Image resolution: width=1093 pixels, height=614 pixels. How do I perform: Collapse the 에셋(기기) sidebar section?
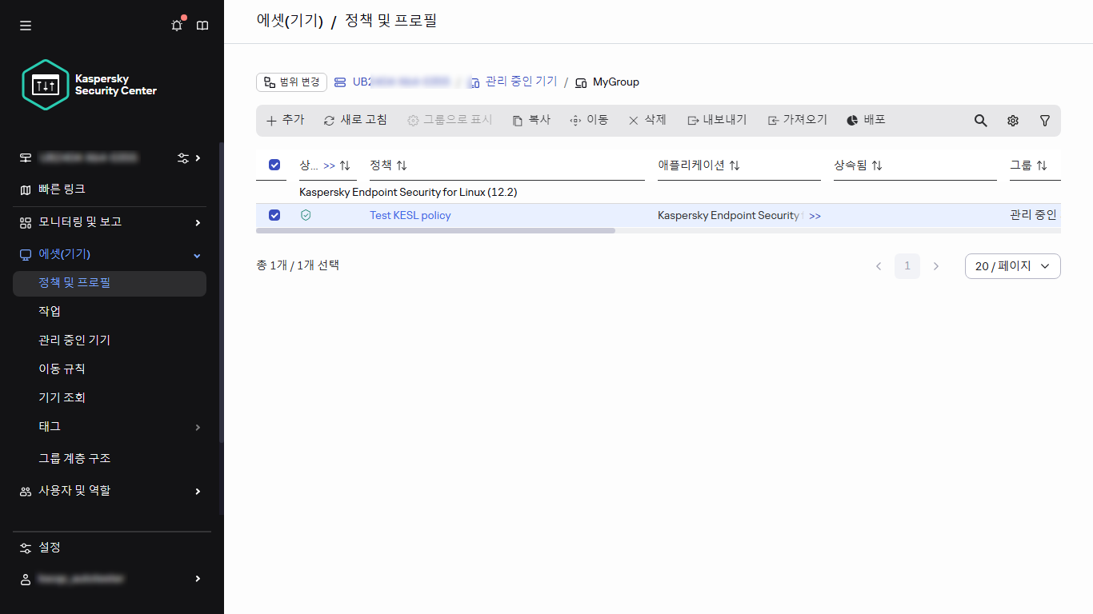click(109, 253)
